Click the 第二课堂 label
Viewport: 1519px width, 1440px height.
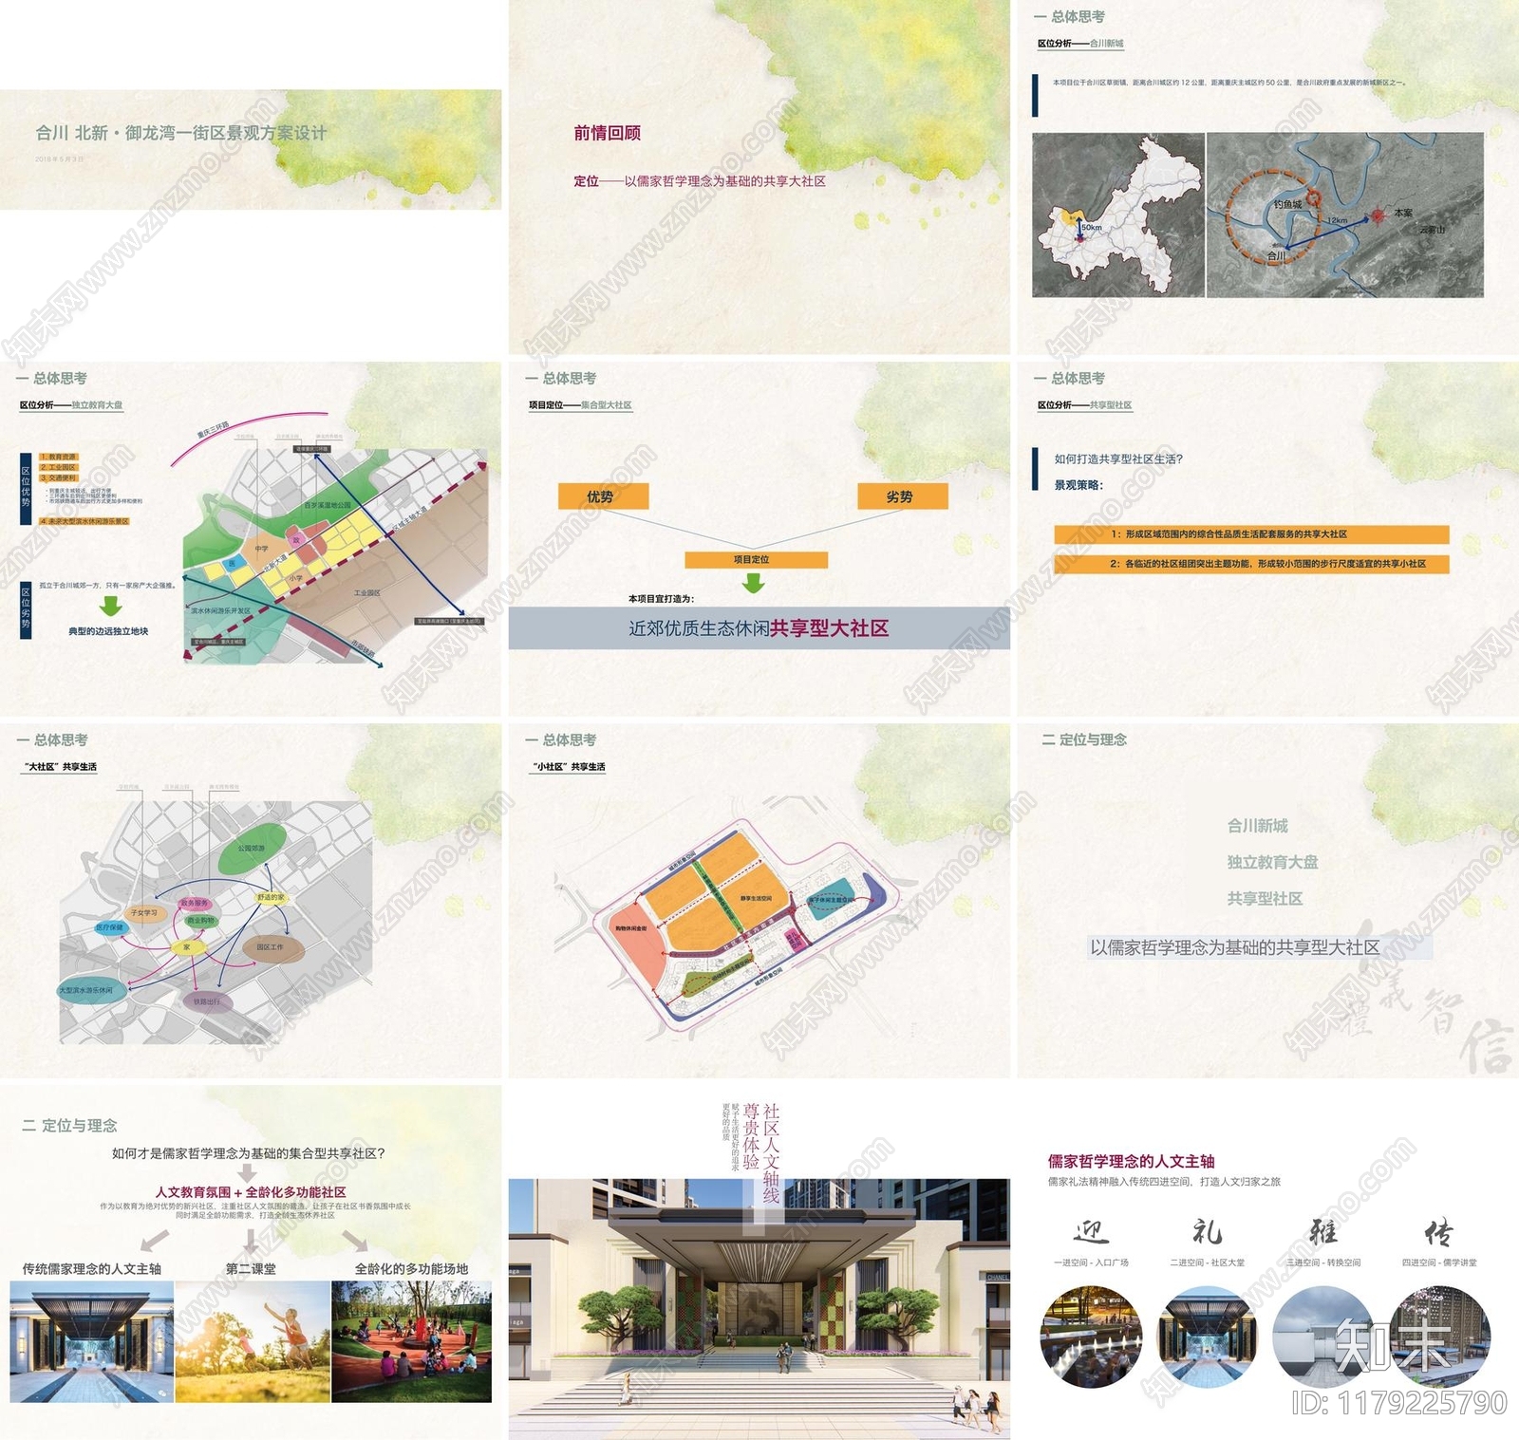point(251,1268)
